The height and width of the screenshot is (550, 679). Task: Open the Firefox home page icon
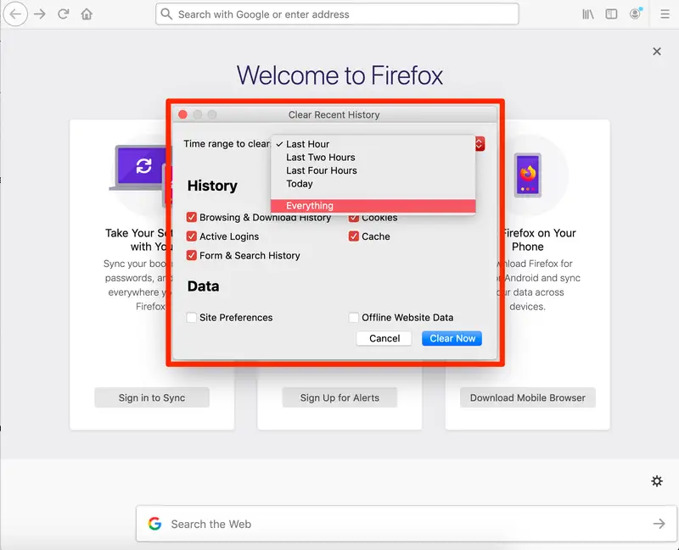click(x=87, y=14)
